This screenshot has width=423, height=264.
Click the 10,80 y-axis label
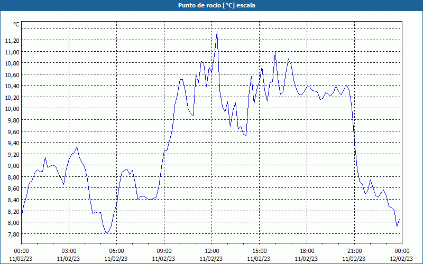click(x=12, y=63)
